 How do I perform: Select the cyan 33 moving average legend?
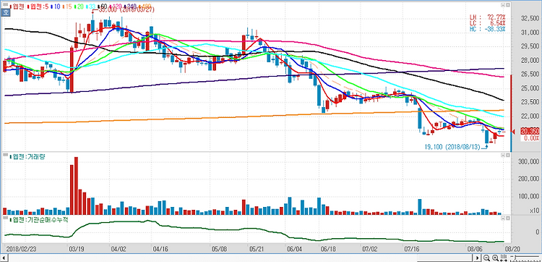tap(90, 7)
